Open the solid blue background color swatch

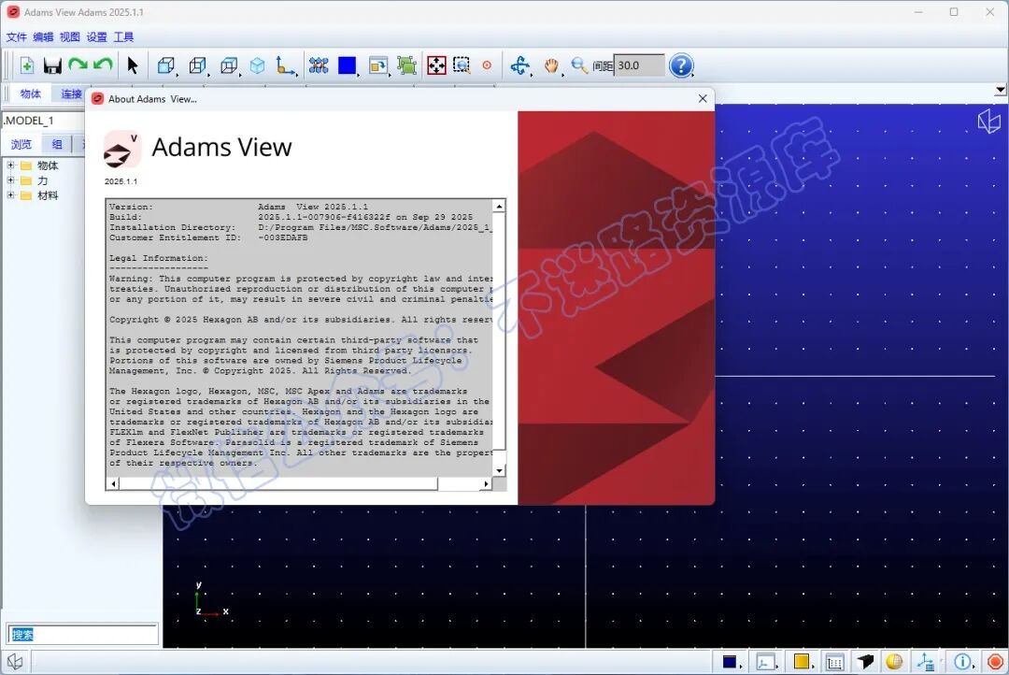[x=347, y=65]
